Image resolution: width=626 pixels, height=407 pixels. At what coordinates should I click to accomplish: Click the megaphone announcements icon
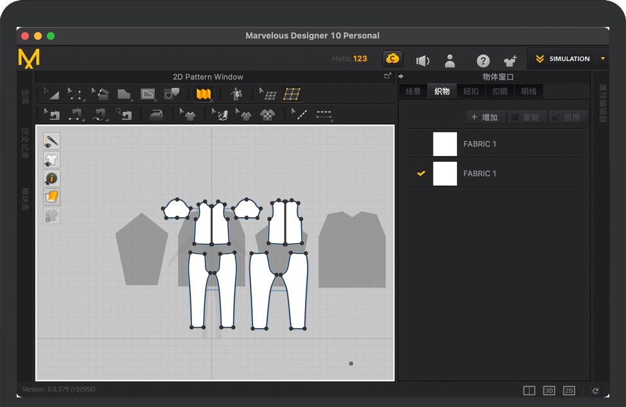422,60
